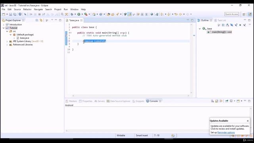
Task: Expand the Introduction project
Action: (x=4, y=25)
